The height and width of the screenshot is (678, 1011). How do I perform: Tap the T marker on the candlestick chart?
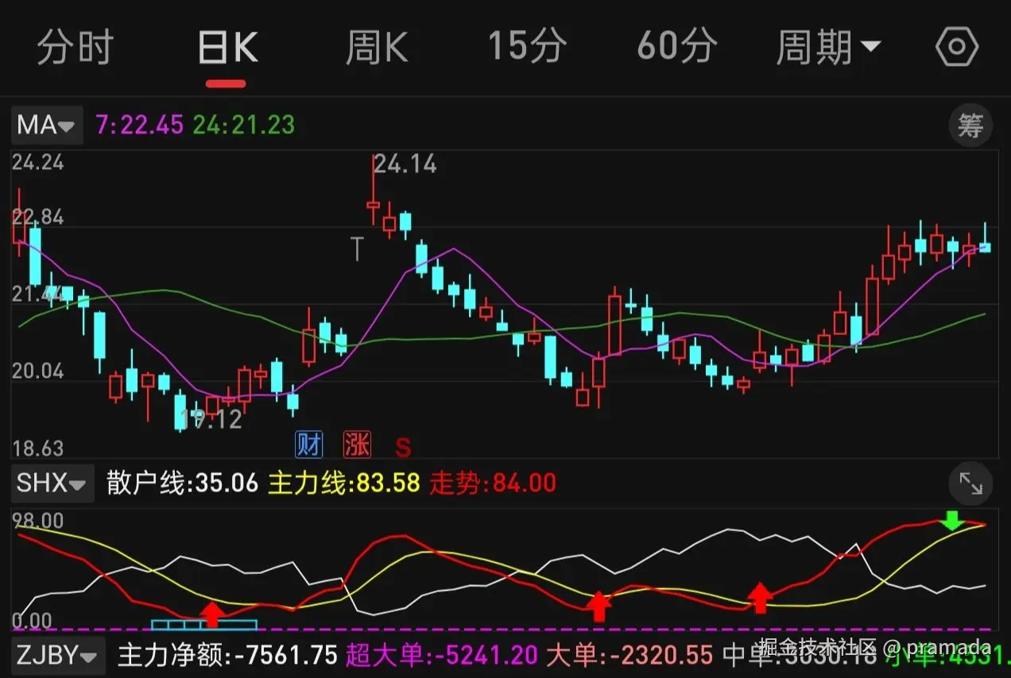[x=357, y=249]
